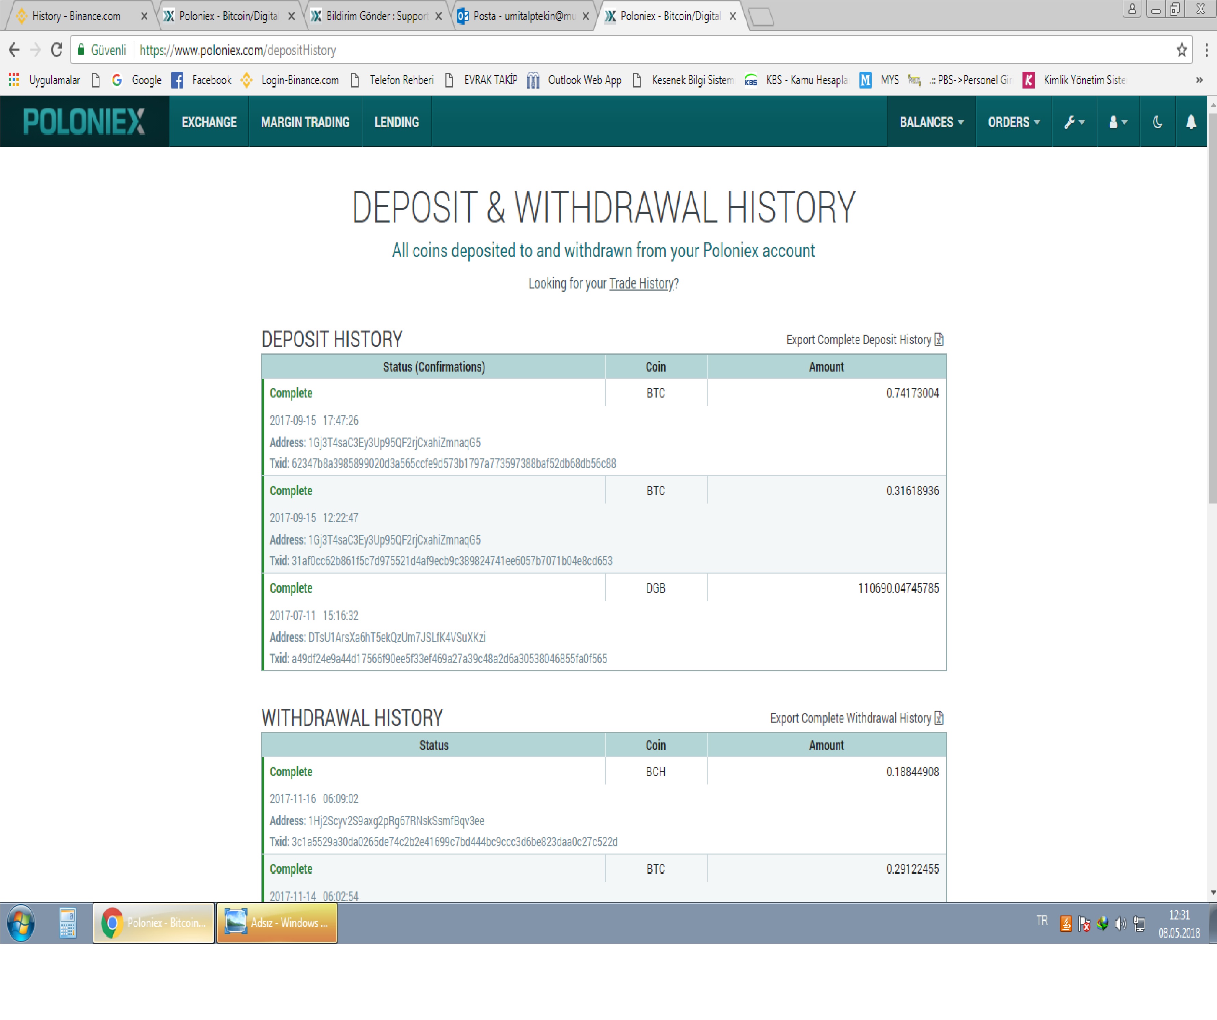Open the Facebook bookmark
Viewport: 1217px width, 1020px height.
point(202,80)
